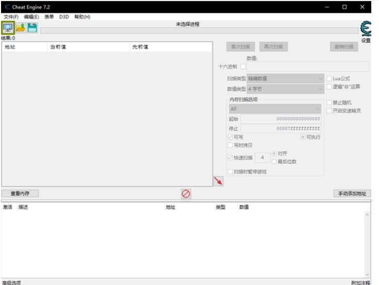The image size is (379, 285).
Task: Toggle the 禁止随机 checkbox
Action: pyautogui.click(x=329, y=103)
